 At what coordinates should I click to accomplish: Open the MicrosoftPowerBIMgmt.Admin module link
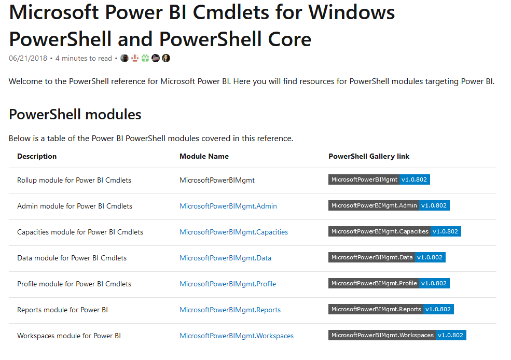pos(228,206)
